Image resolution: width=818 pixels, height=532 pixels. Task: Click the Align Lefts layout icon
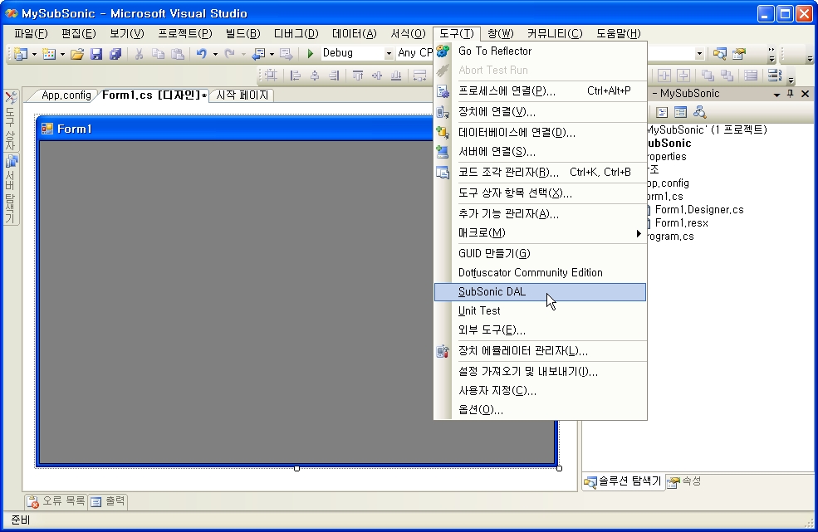tap(296, 76)
